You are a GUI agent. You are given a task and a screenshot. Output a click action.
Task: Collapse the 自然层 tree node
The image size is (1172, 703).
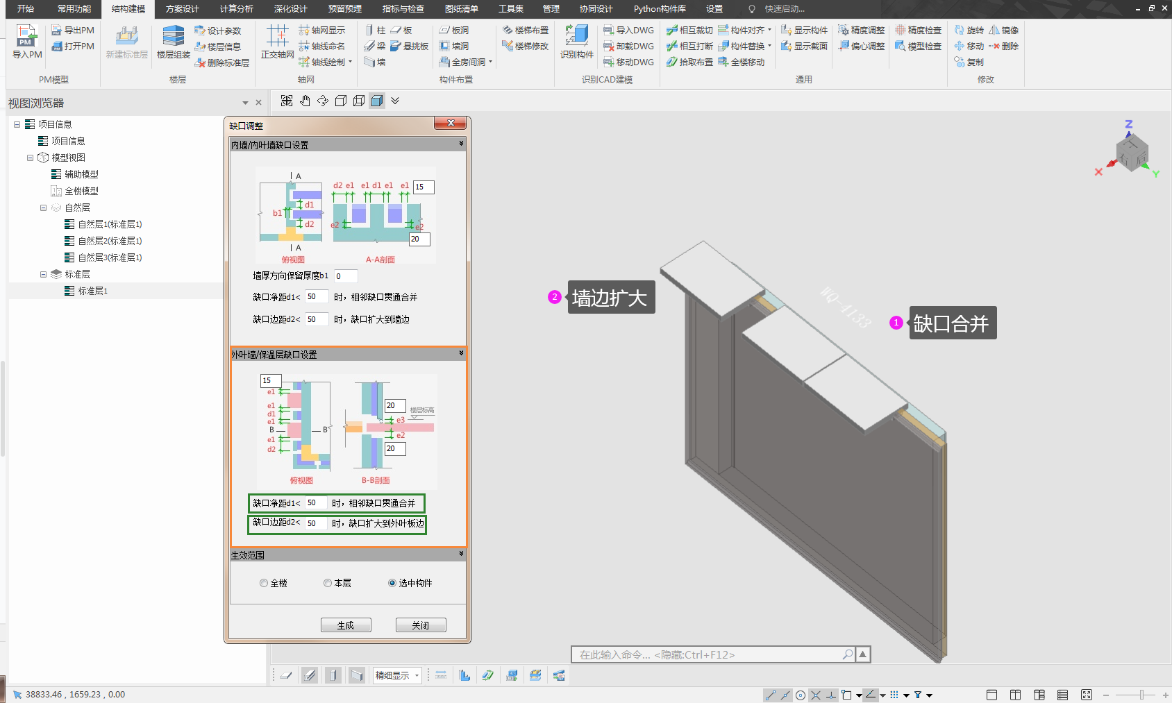tap(43, 207)
